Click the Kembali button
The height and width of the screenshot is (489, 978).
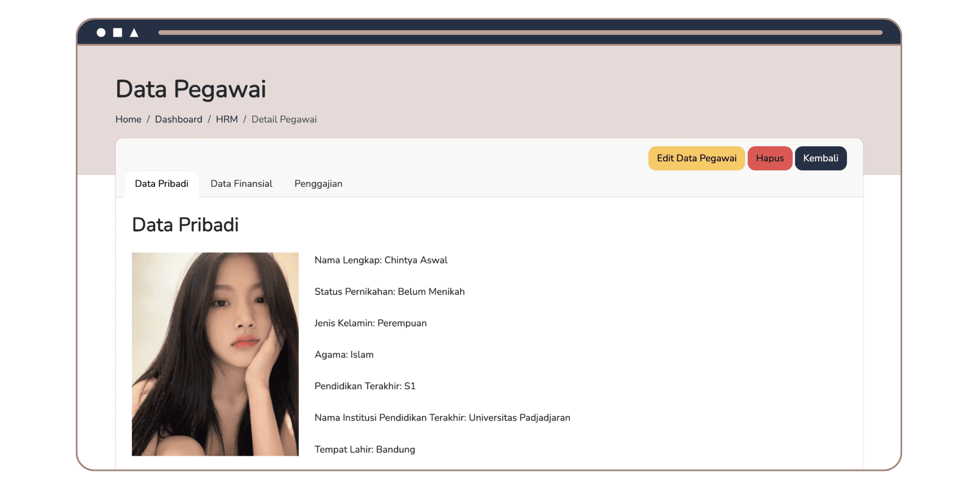tap(821, 158)
